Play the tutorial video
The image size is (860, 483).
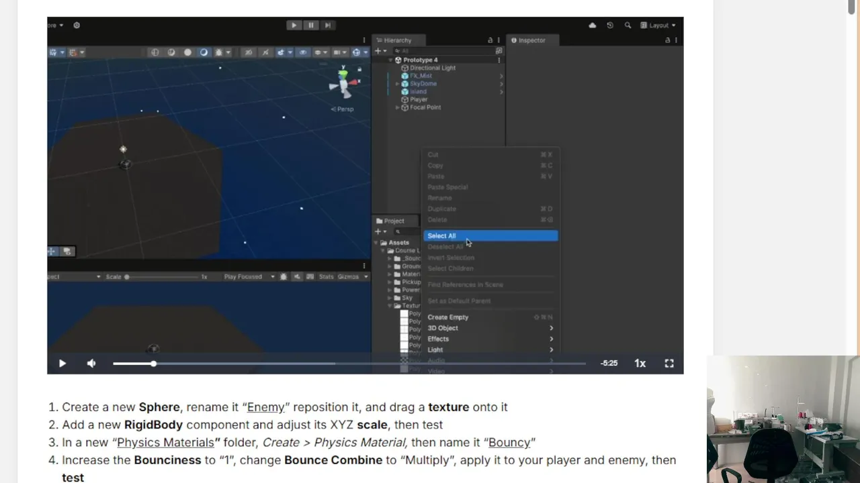[x=62, y=364]
